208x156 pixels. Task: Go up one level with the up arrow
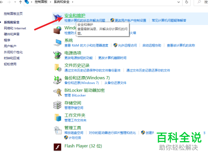(x=20, y=2)
